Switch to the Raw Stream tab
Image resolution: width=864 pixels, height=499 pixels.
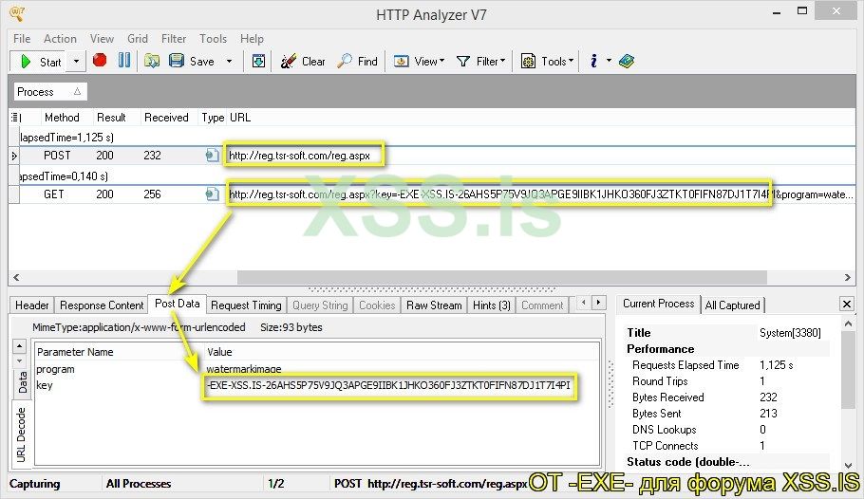pos(434,305)
